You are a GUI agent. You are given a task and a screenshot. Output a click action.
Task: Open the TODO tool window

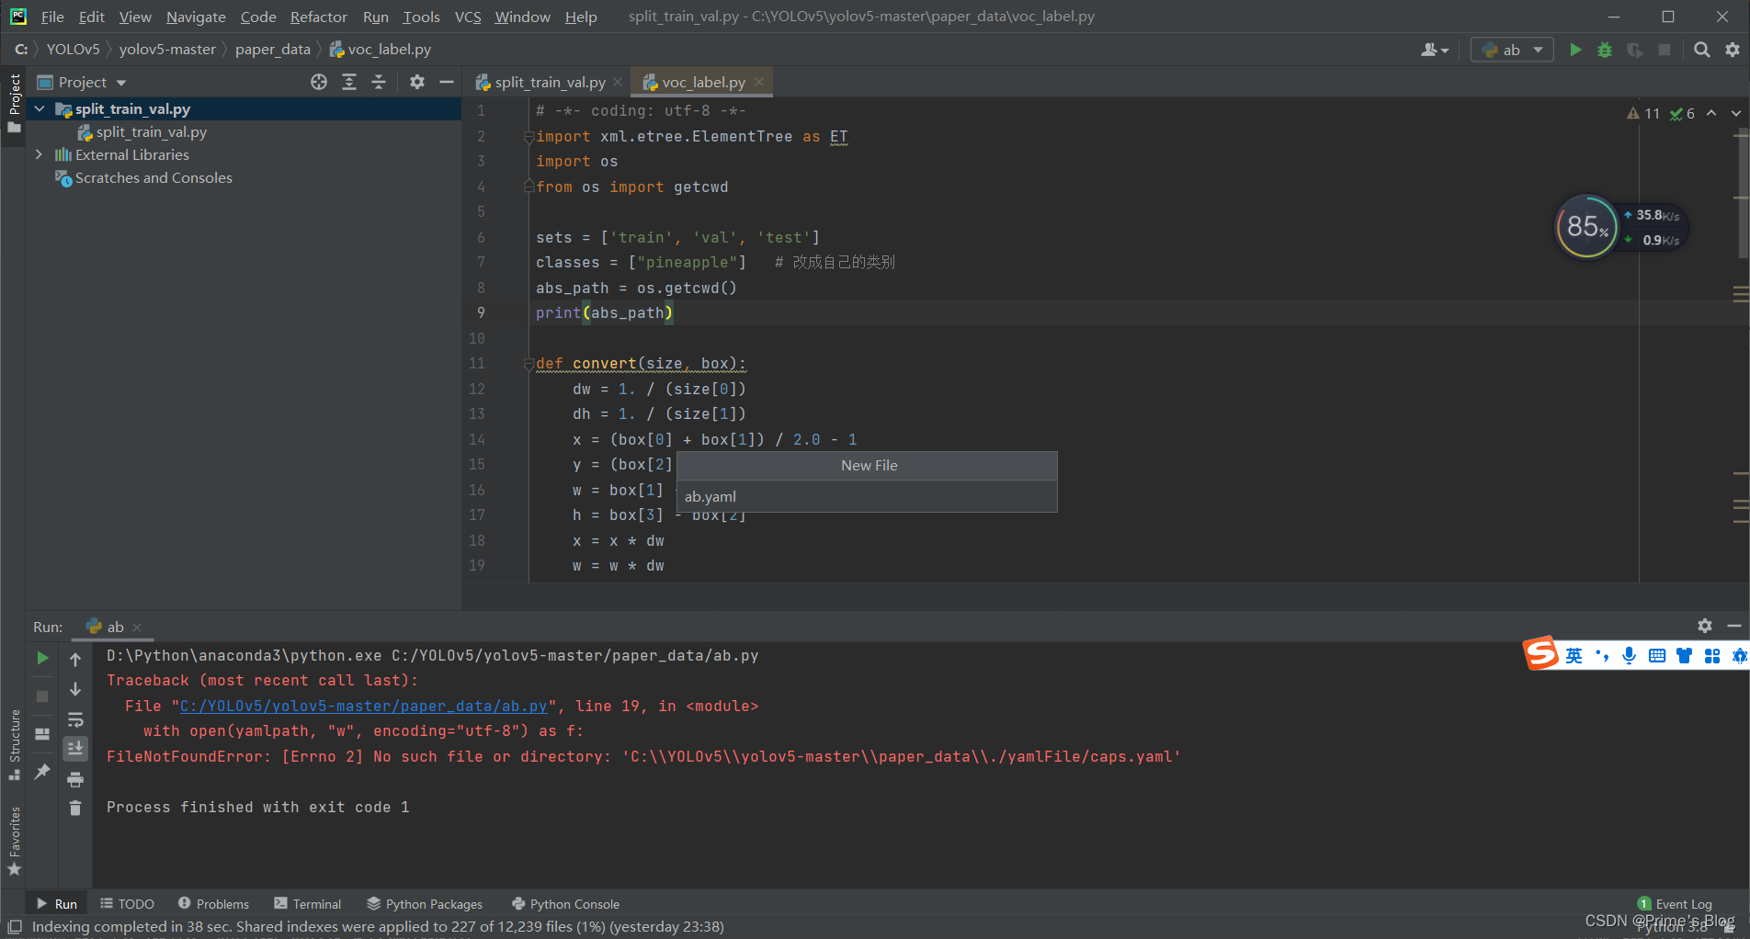point(127,904)
